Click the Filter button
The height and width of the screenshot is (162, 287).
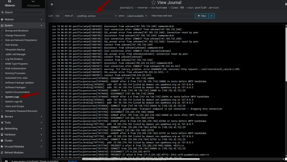[202, 16]
